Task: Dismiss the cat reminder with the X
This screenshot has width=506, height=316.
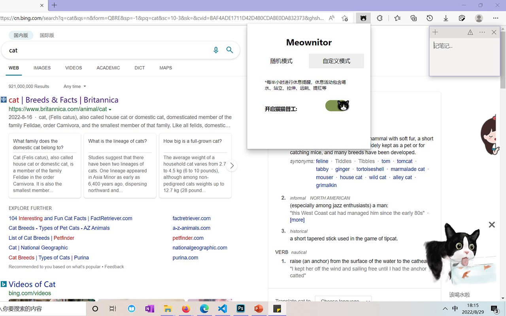Action: tap(492, 225)
